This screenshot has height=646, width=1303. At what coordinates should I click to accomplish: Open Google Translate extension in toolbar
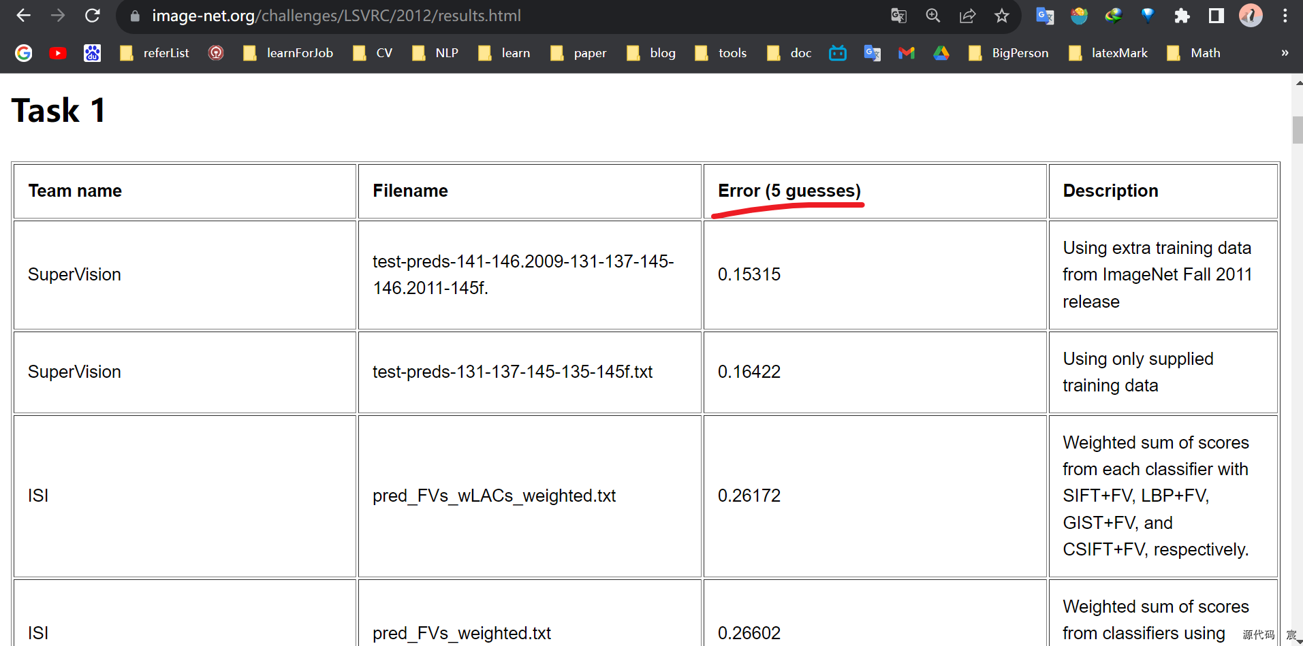click(1045, 16)
